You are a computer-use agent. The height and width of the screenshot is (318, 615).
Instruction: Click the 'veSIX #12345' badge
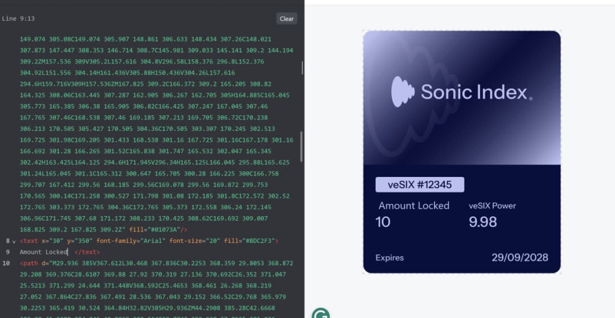pyautogui.click(x=420, y=184)
